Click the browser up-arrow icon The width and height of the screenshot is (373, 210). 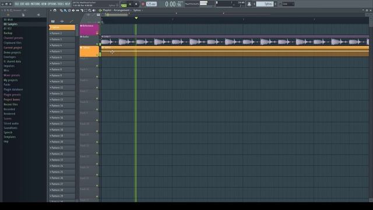coord(8,15)
